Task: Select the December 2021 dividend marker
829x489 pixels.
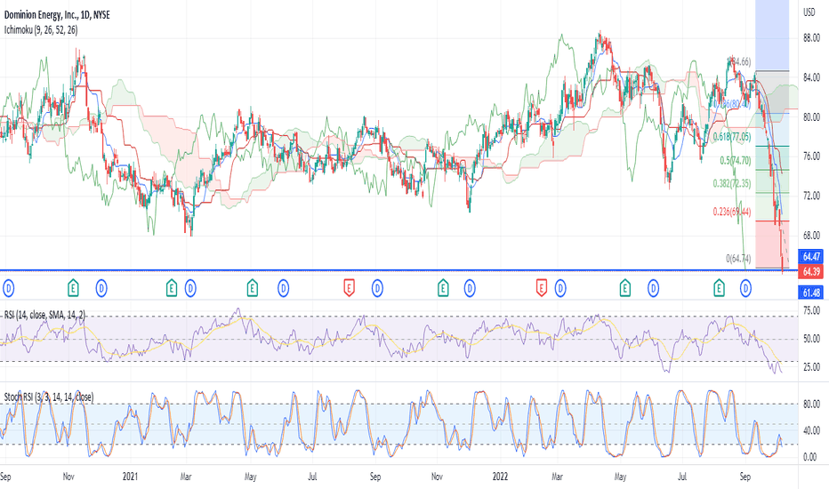Action: click(470, 289)
